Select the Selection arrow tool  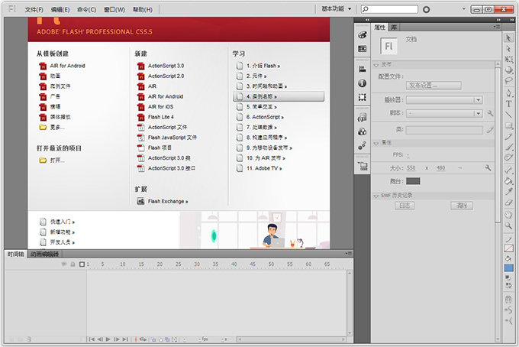tap(508, 38)
